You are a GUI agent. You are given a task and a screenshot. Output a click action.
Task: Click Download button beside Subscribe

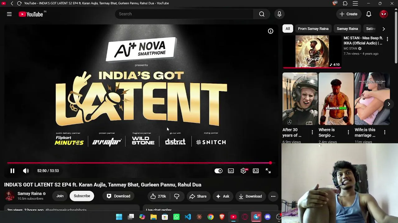pos(118,196)
